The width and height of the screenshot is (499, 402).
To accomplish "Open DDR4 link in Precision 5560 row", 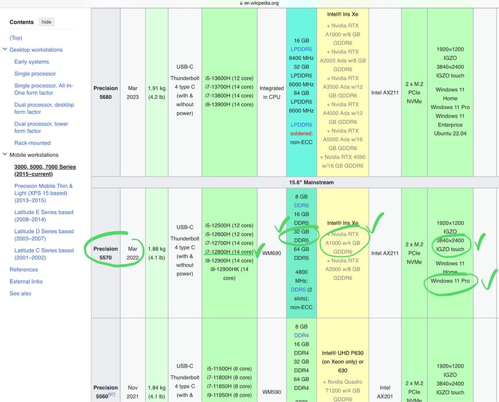I will tap(301, 335).
